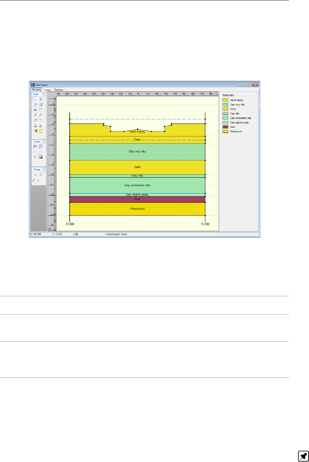Minimize the View Input window
Image resolution: width=309 pixels, height=462 pixels.
[241, 85]
